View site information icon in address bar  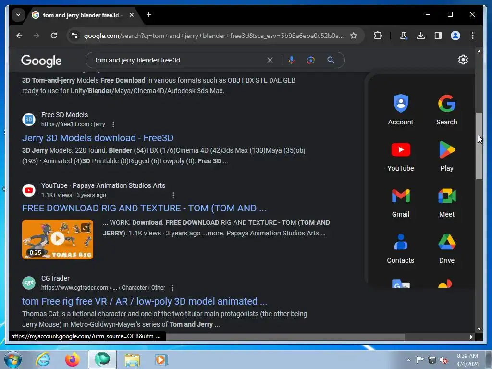pos(74,36)
